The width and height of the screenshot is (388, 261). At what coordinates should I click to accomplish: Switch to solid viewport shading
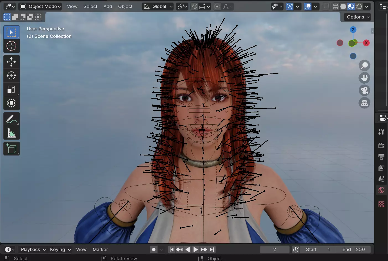tap(343, 6)
